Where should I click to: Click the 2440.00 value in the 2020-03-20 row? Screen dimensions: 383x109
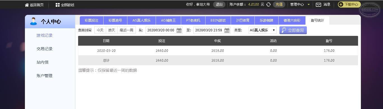[x=162, y=51]
